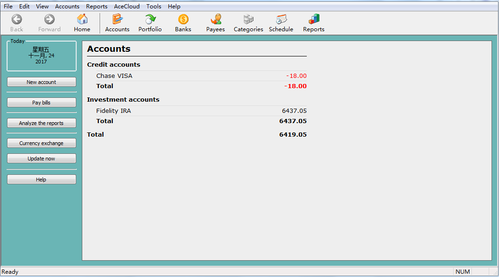
Task: Open the Tools menu
Action: tap(154, 7)
